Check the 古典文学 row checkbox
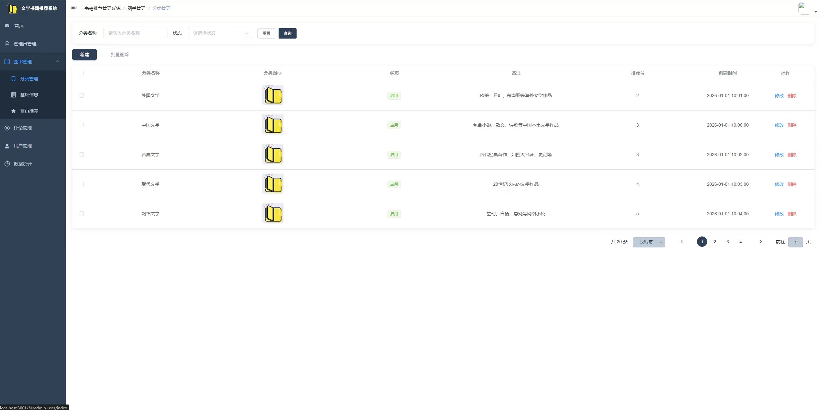The image size is (820, 410). (81, 155)
